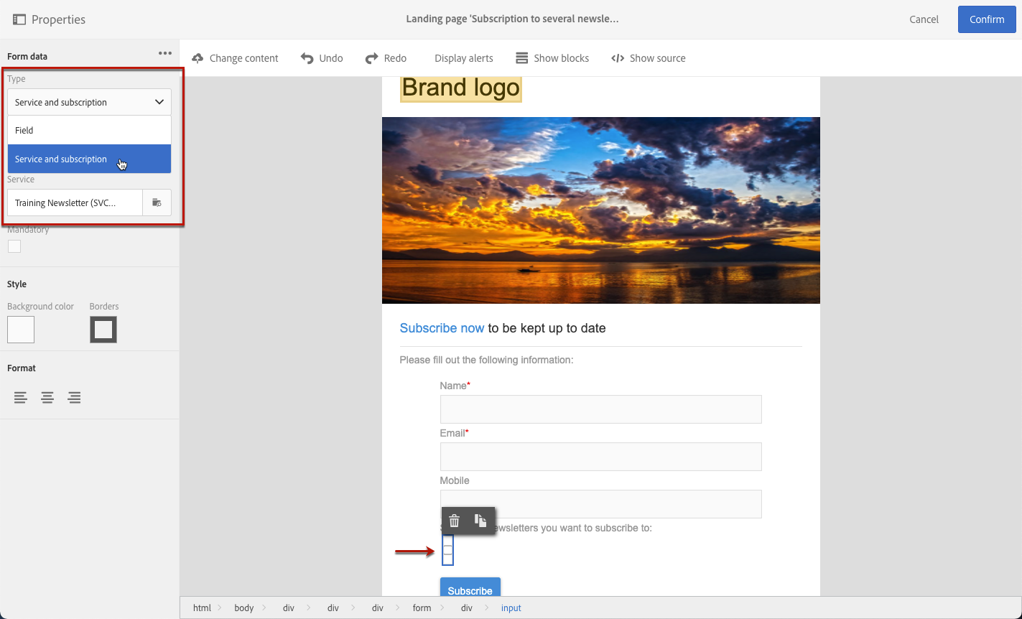This screenshot has width=1022, height=619.
Task: Choose Field option in Type list
Action: (x=89, y=131)
